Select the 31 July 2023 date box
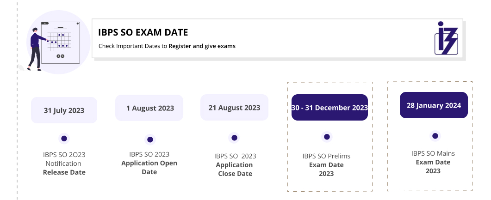This screenshot has width=491, height=200. [64, 110]
